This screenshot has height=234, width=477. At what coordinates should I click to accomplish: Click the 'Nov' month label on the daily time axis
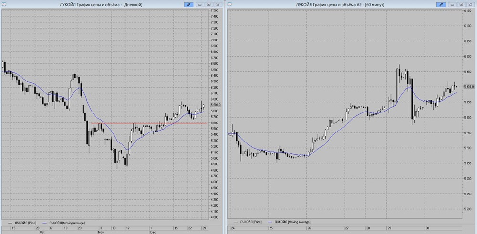pos(101,232)
